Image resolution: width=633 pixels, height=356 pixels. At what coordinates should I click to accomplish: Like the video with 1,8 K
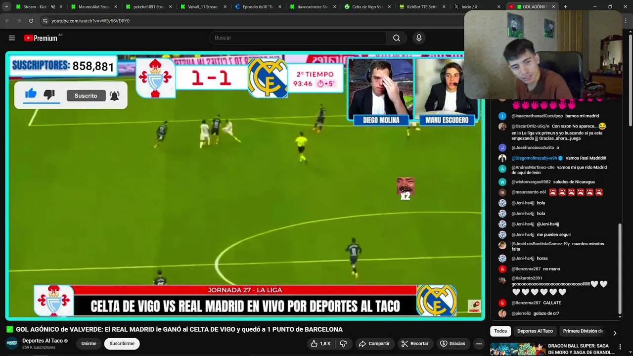pos(320,344)
